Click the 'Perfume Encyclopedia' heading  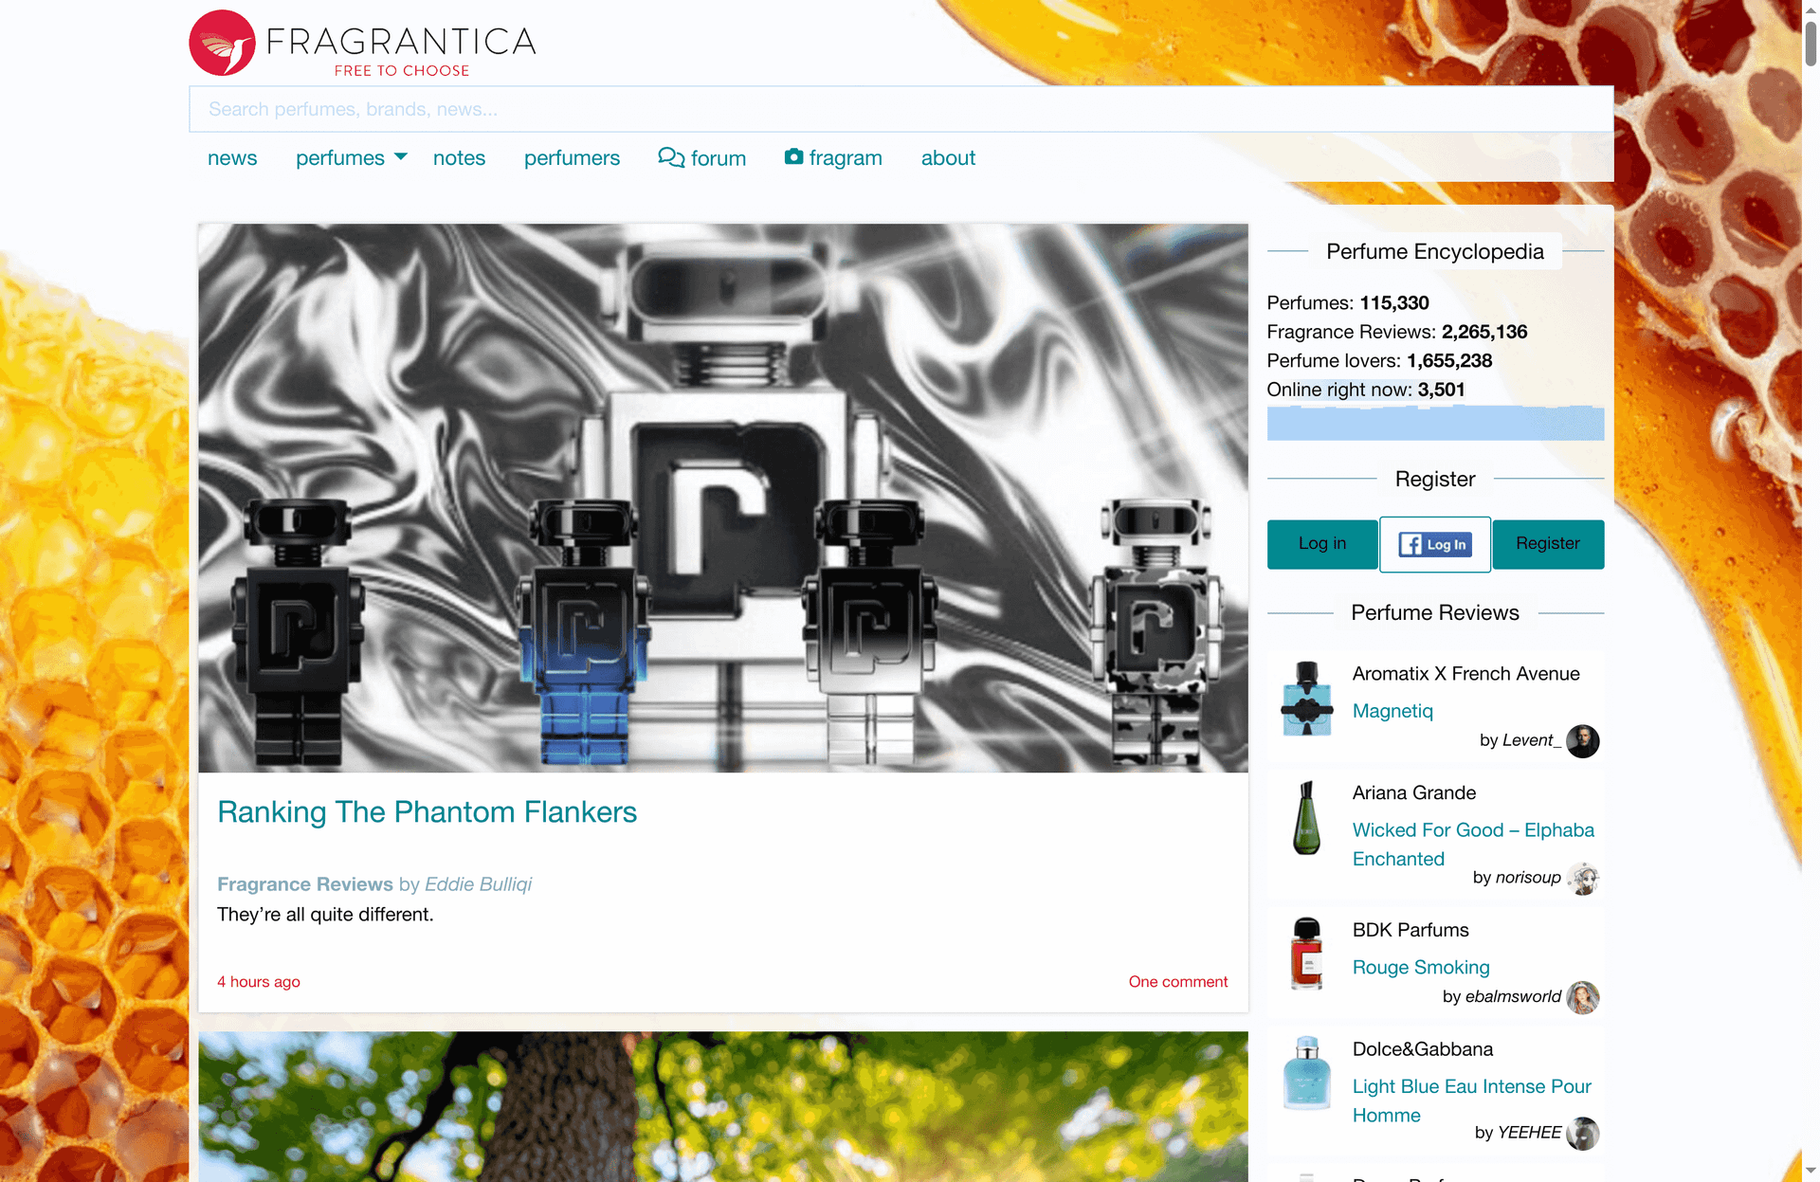tap(1435, 251)
